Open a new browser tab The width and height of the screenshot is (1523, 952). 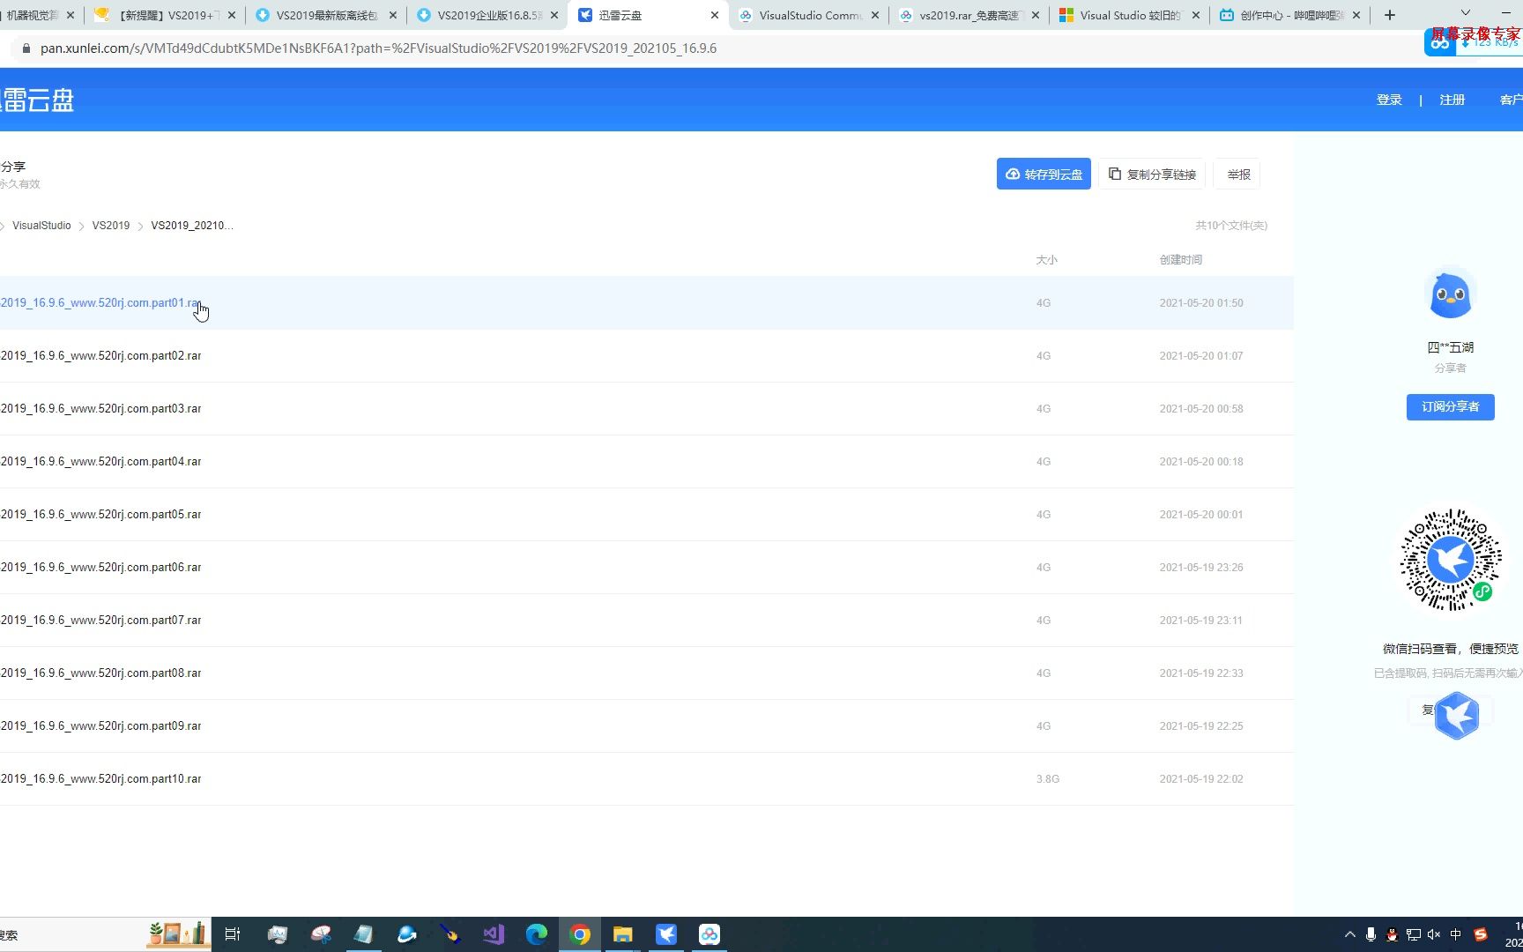coord(1390,15)
